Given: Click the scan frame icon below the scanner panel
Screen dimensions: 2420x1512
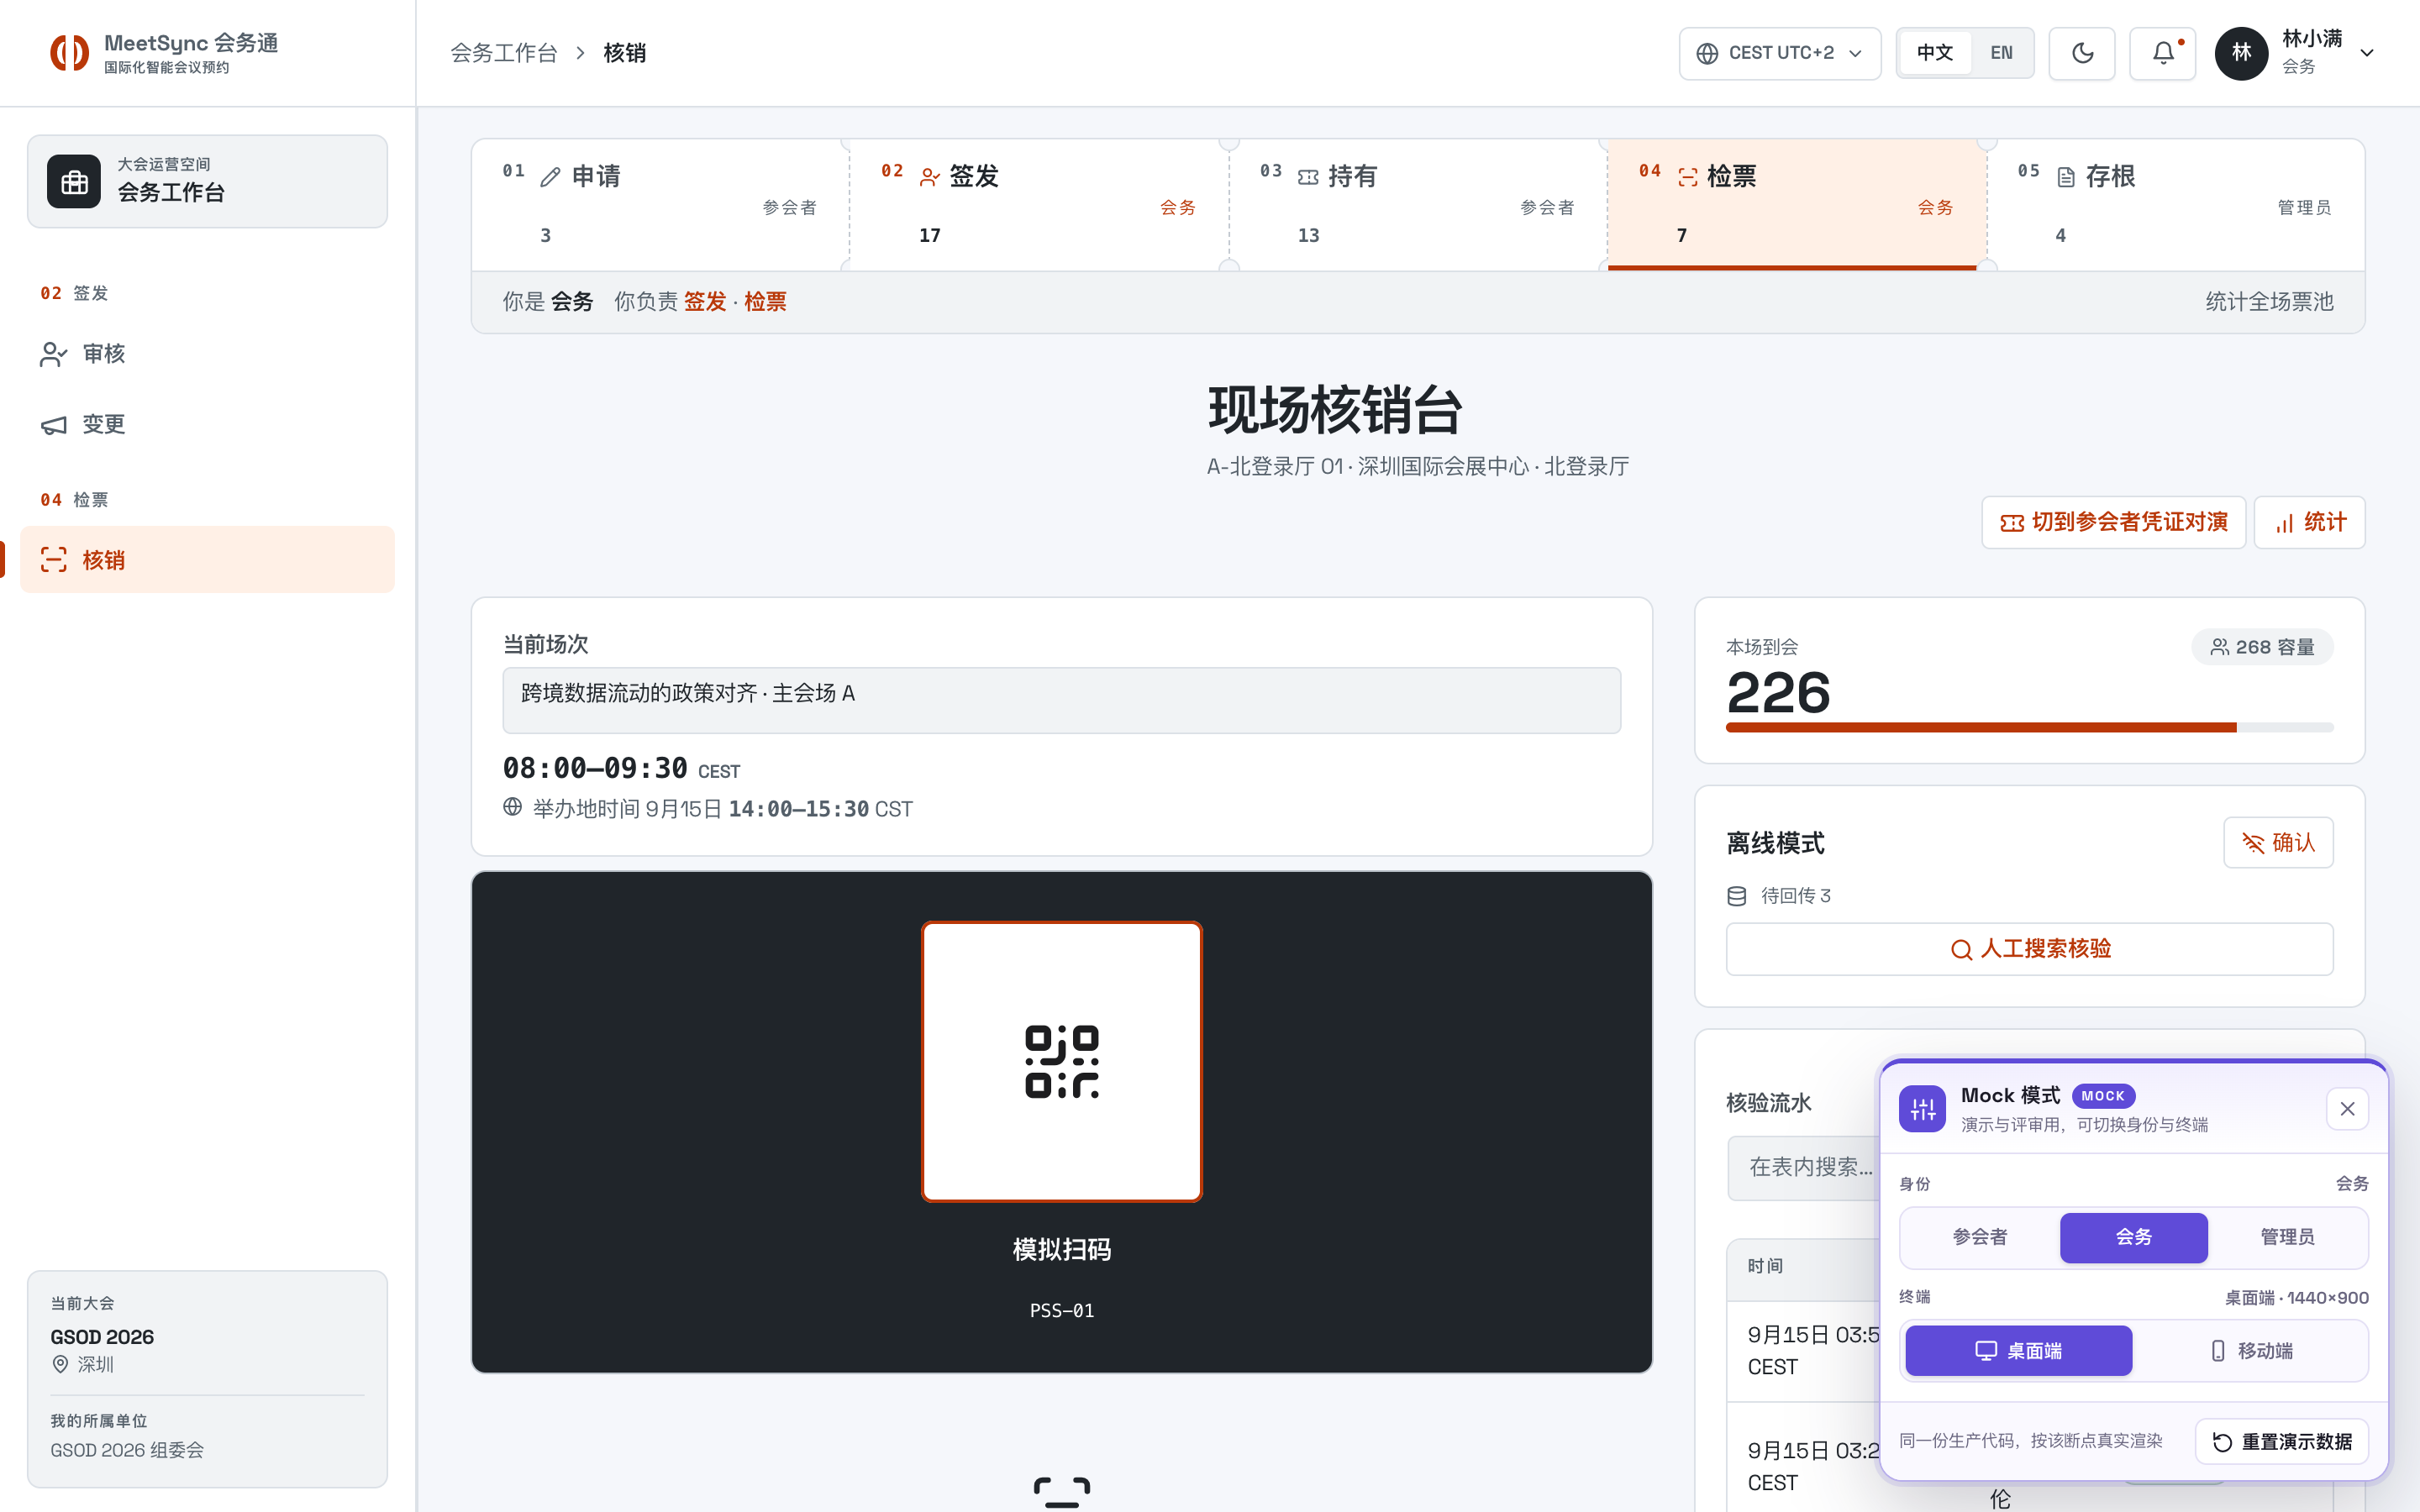Looking at the screenshot, I should (1061, 1492).
